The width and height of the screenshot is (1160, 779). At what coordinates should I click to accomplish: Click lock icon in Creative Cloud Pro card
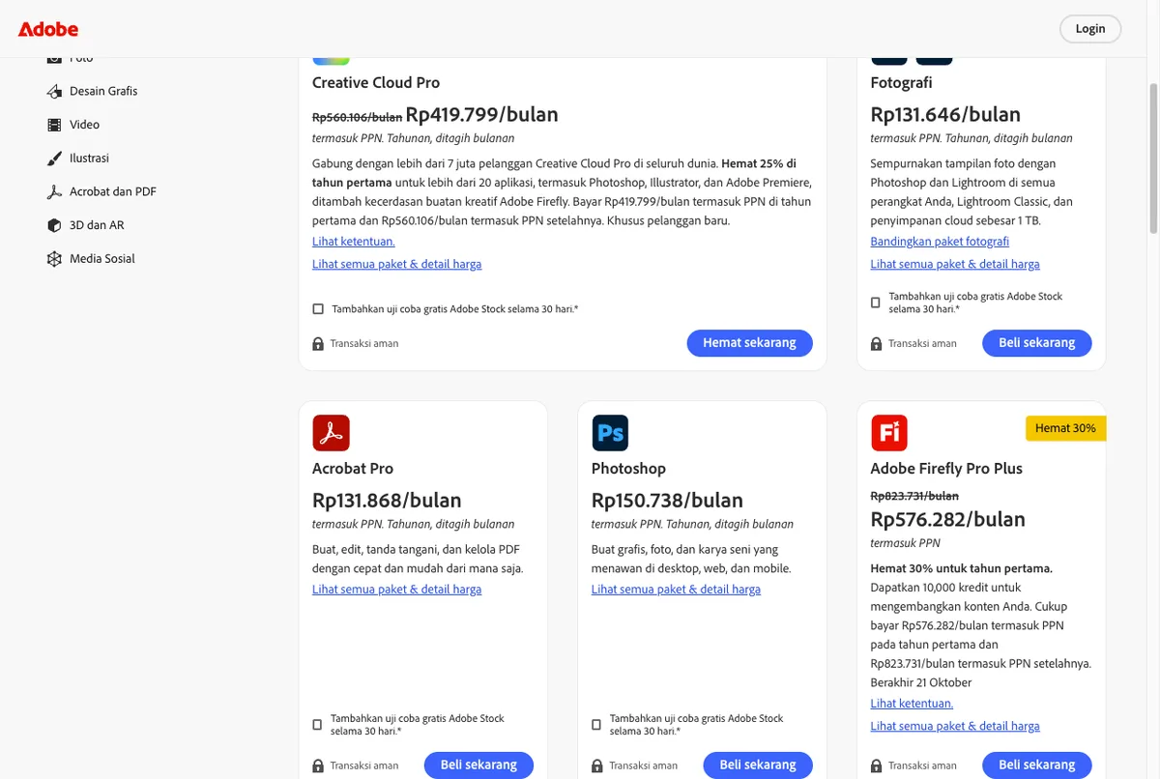318,344
